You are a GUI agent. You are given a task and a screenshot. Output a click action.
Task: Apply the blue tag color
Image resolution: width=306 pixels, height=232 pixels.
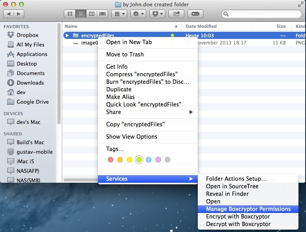pyautogui.click(x=149, y=160)
